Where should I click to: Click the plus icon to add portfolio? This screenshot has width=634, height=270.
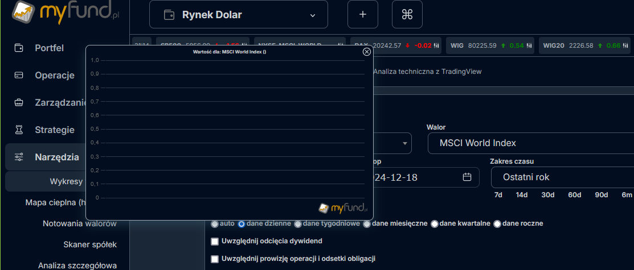tap(363, 15)
